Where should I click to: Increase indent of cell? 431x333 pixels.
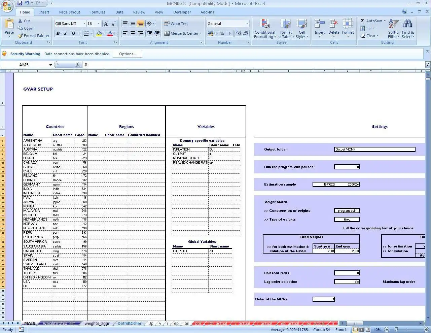[156, 33]
